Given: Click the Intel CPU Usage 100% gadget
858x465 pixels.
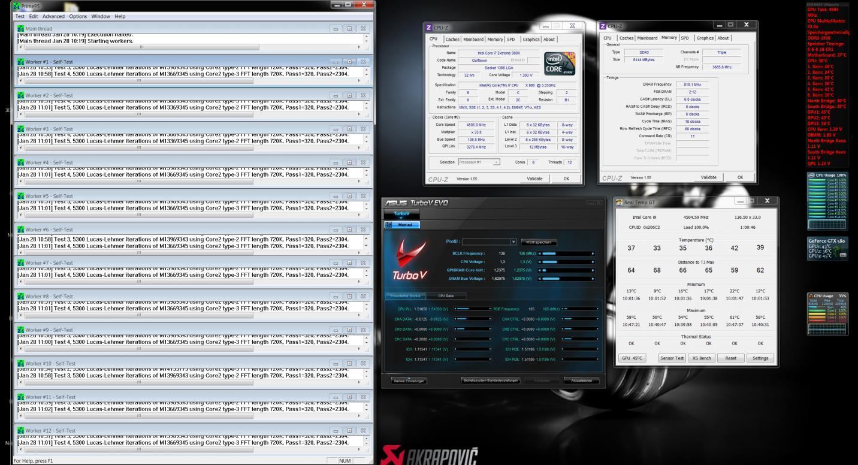Looking at the screenshot, I should pos(828,201).
